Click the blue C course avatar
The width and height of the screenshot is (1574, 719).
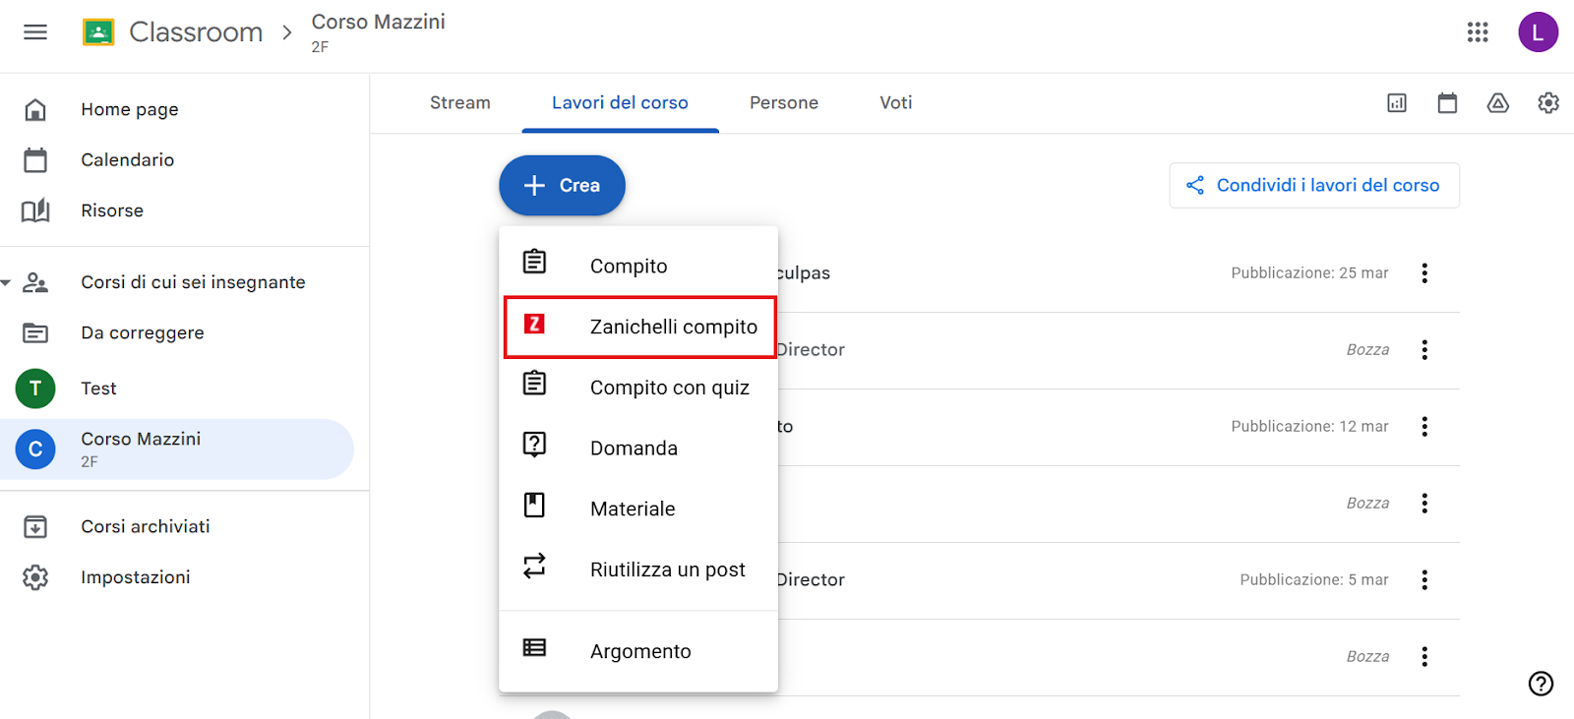(x=35, y=449)
